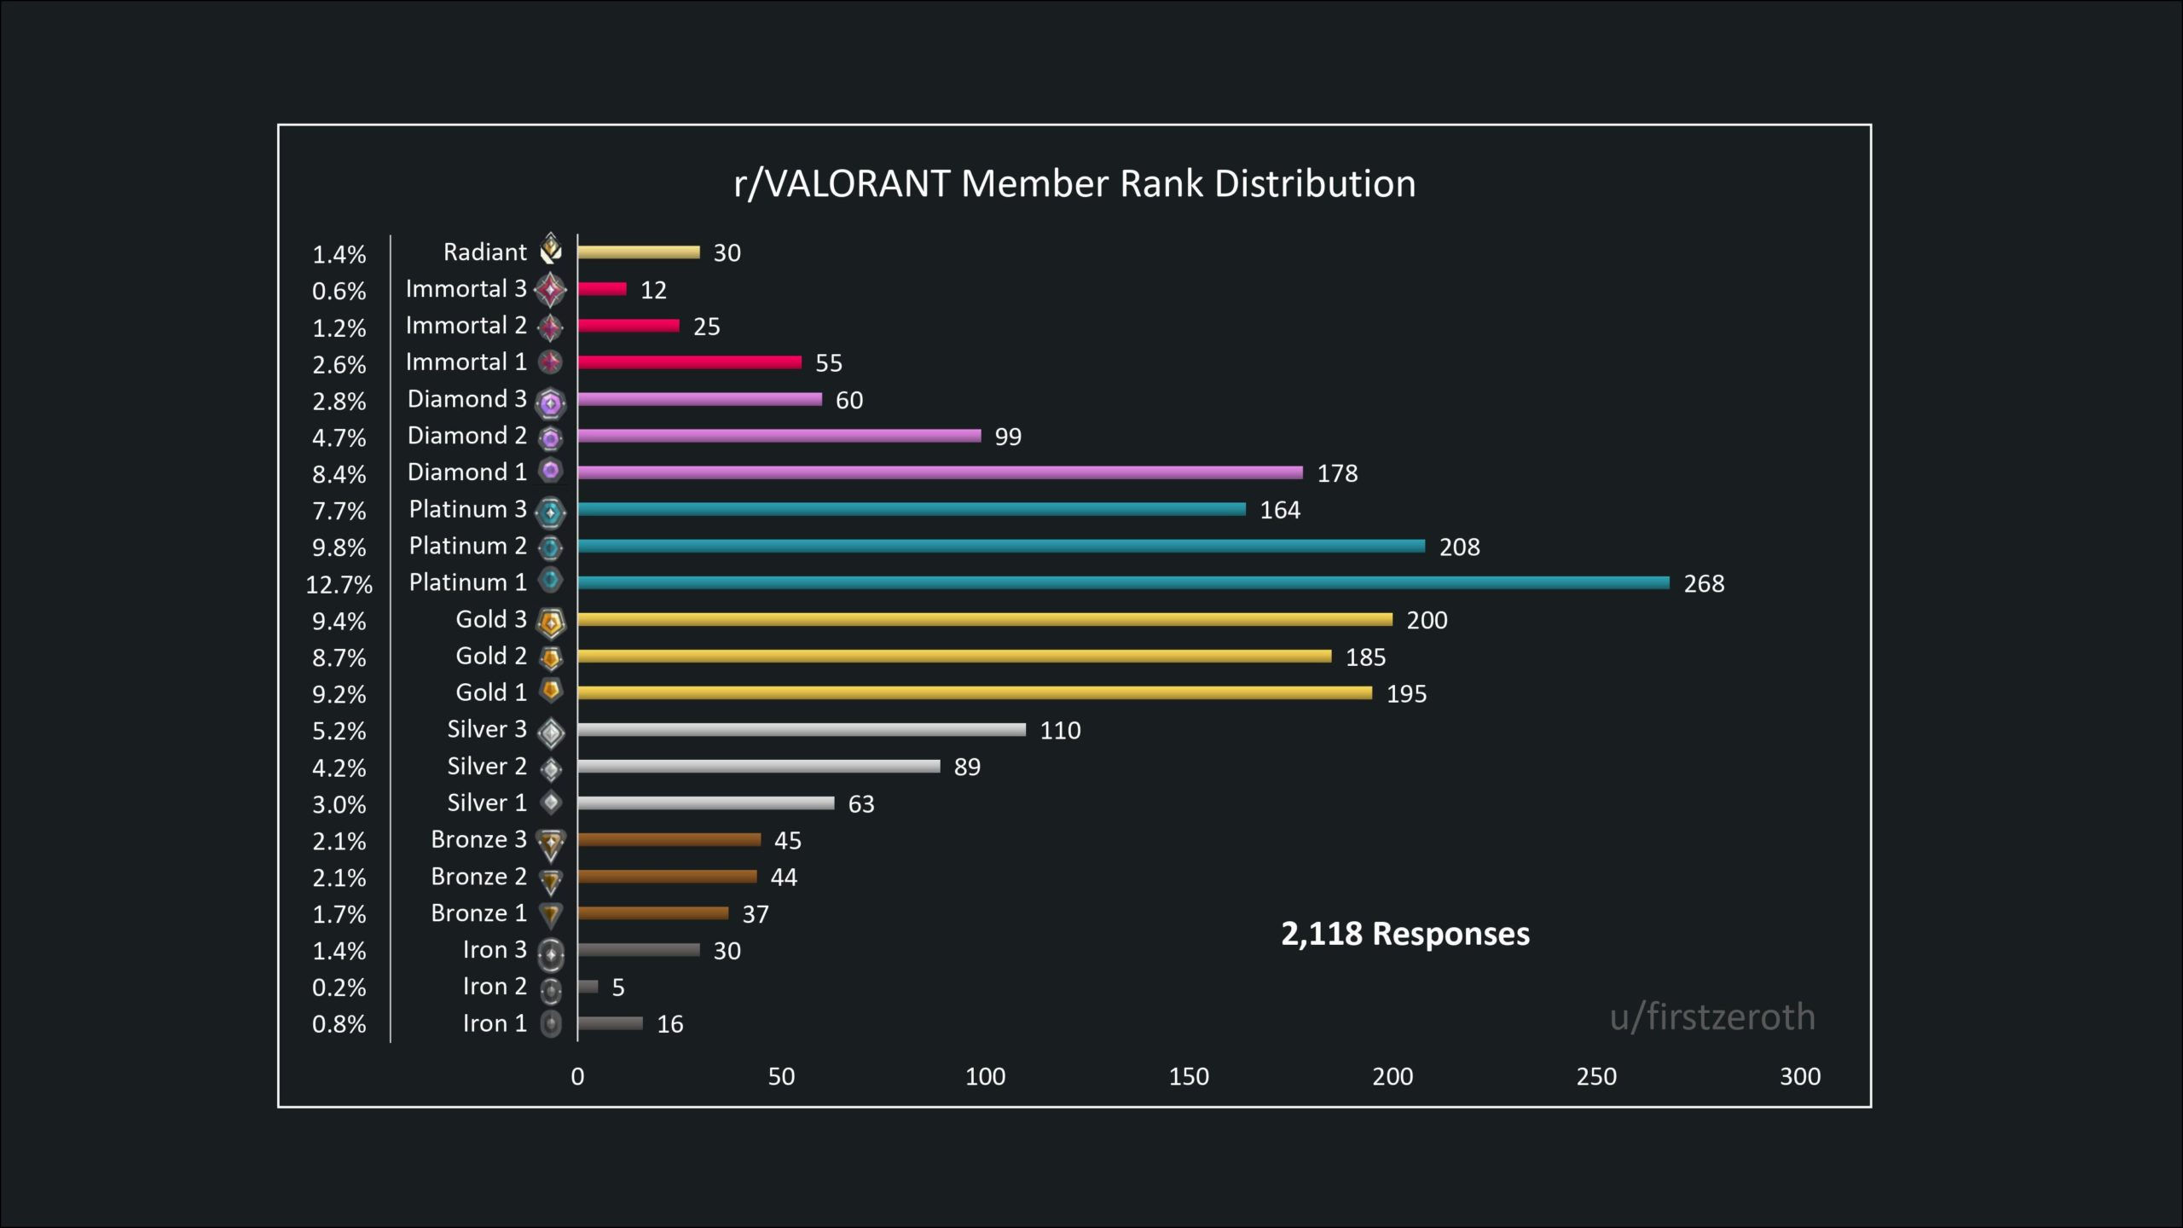Click the Immortal 2 rank icon
The width and height of the screenshot is (2183, 1228).
(551, 327)
